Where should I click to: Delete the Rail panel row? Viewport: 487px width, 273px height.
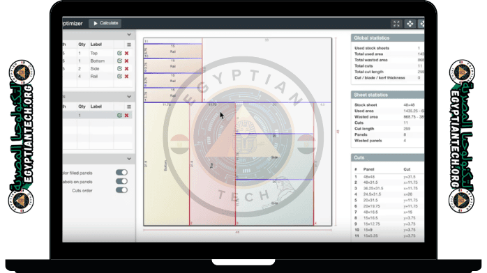tap(126, 76)
